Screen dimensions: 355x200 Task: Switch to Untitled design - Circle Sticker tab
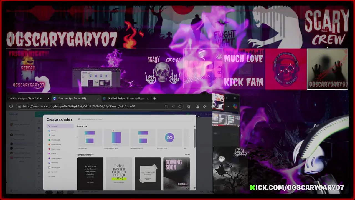point(29,99)
